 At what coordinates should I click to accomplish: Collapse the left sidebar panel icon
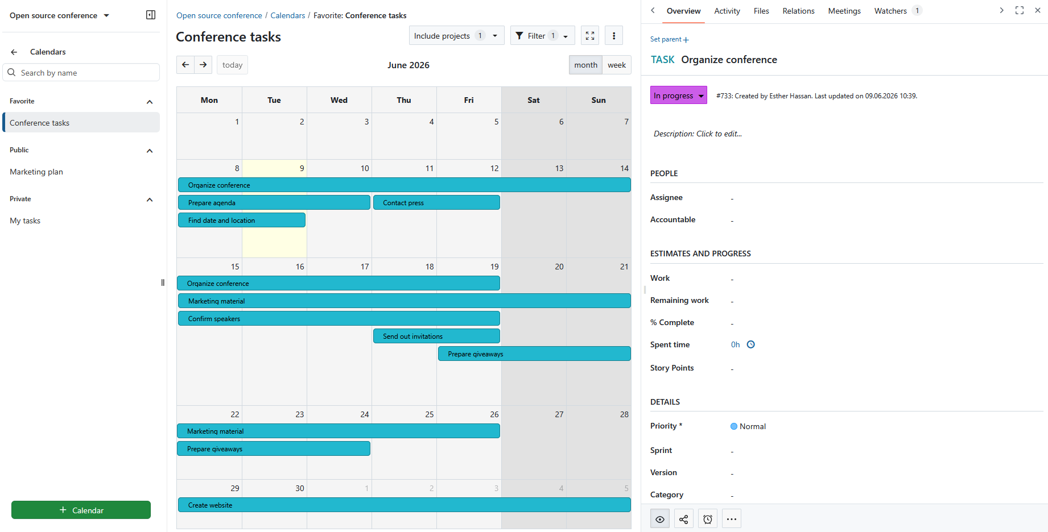click(x=151, y=15)
